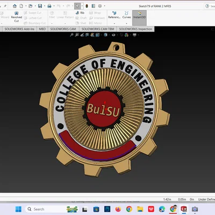The image size is (215, 215).
Task: Open the Camera app from the taskbar
Action: [195, 209]
